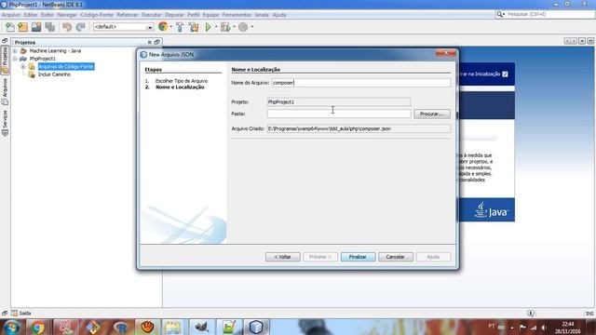
Task: Select the Incluir Caminho tree item
Action: 54,74
